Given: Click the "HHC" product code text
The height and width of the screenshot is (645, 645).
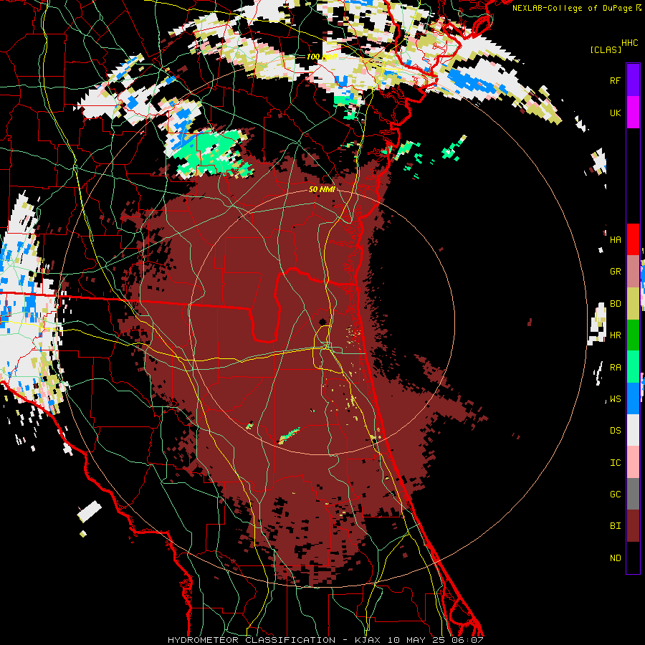Looking at the screenshot, I should (629, 43).
